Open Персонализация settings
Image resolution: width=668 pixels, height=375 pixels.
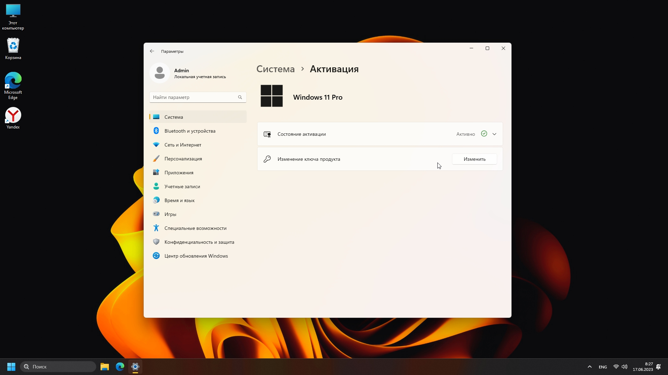[183, 159]
